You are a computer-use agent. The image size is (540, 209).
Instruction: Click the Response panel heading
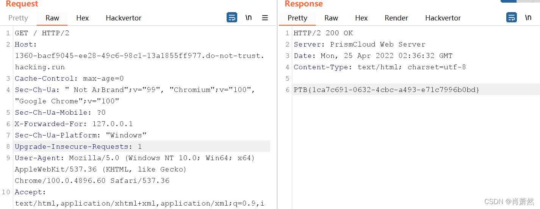[x=304, y=4]
